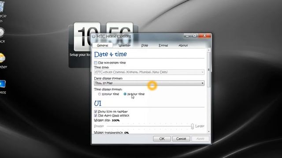The width and height of the screenshot is (282, 158).
Task: Open the About tab
Action: (x=183, y=45)
